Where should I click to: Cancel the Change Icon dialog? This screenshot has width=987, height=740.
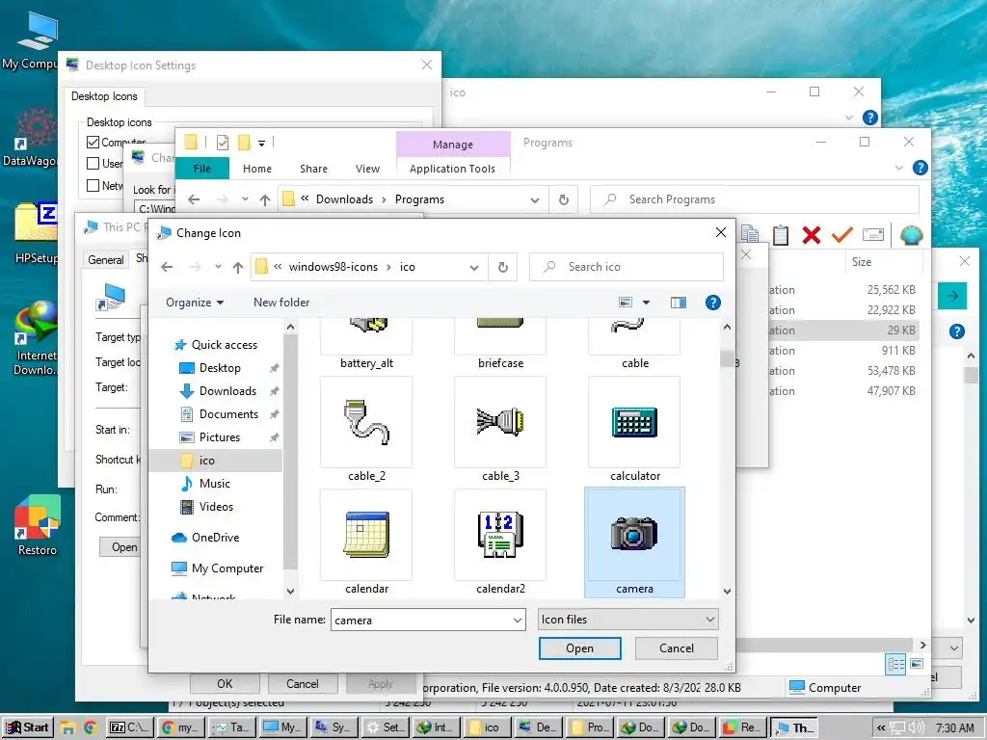(x=676, y=648)
